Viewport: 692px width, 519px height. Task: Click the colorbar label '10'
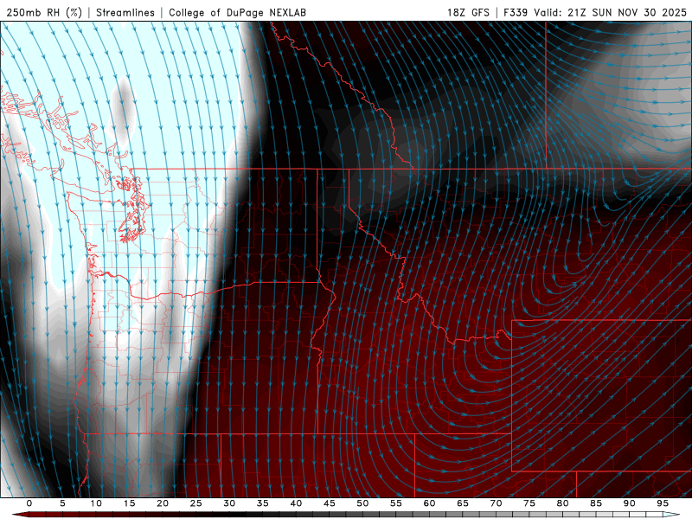pos(96,503)
